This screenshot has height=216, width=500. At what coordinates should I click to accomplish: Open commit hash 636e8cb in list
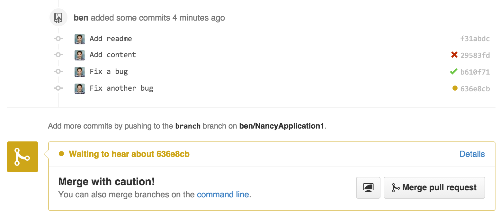[x=475, y=89]
